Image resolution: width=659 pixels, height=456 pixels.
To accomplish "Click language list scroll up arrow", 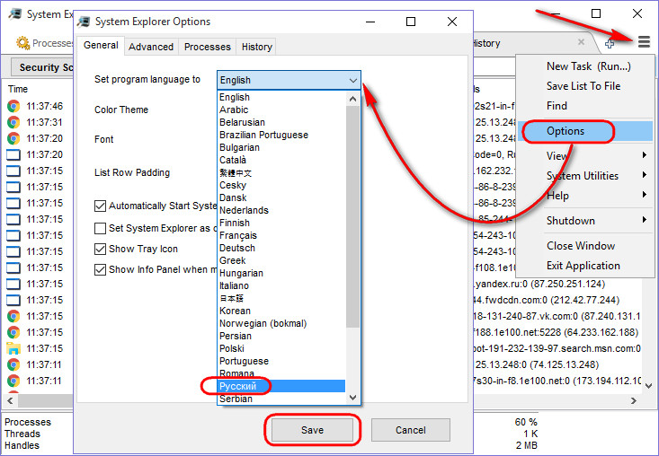I will pyautogui.click(x=352, y=99).
